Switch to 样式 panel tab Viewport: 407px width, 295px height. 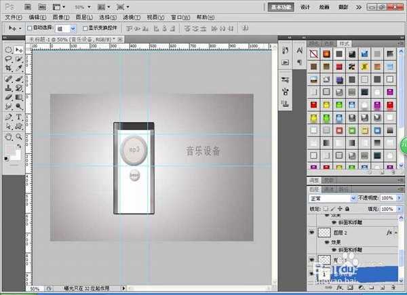tap(345, 43)
